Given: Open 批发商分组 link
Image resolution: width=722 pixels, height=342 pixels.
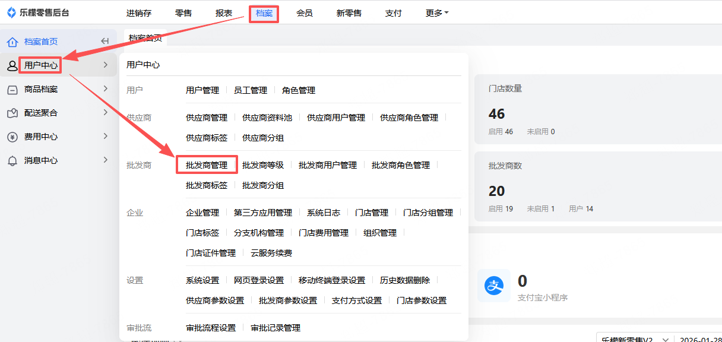Looking at the screenshot, I should [263, 185].
